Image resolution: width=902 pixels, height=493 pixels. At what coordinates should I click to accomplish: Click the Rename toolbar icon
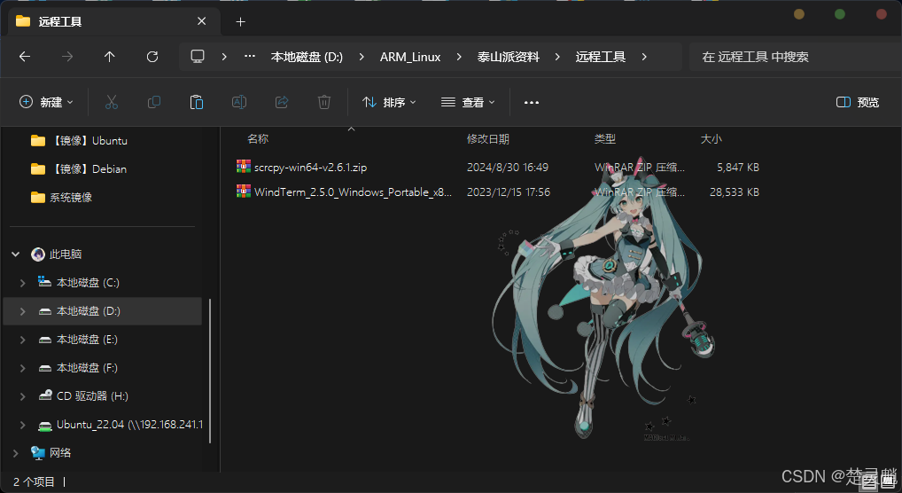point(239,103)
